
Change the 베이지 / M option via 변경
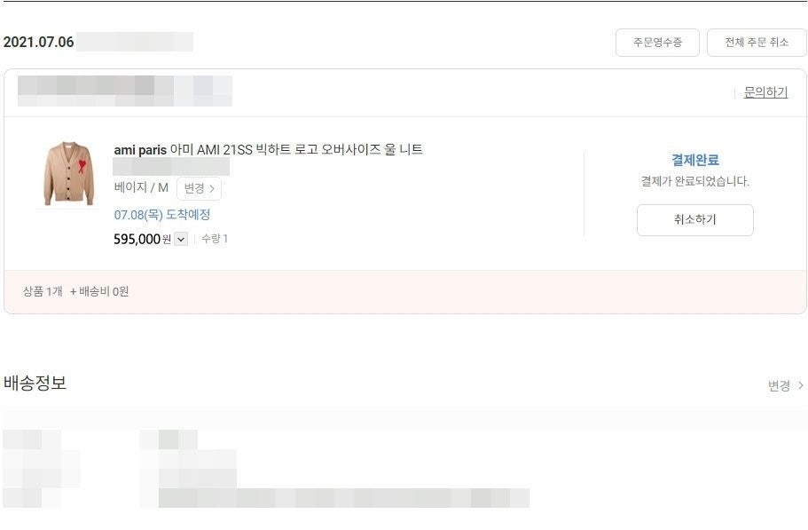(199, 188)
